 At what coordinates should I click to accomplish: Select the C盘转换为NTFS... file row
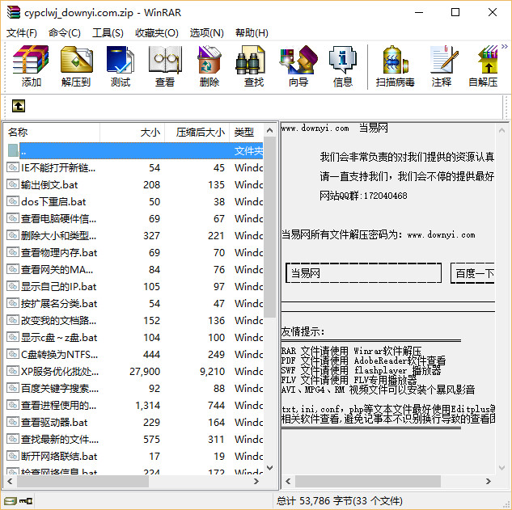coord(134,354)
